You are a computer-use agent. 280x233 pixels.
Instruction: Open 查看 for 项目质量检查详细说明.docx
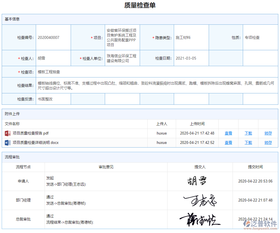tap(228, 142)
